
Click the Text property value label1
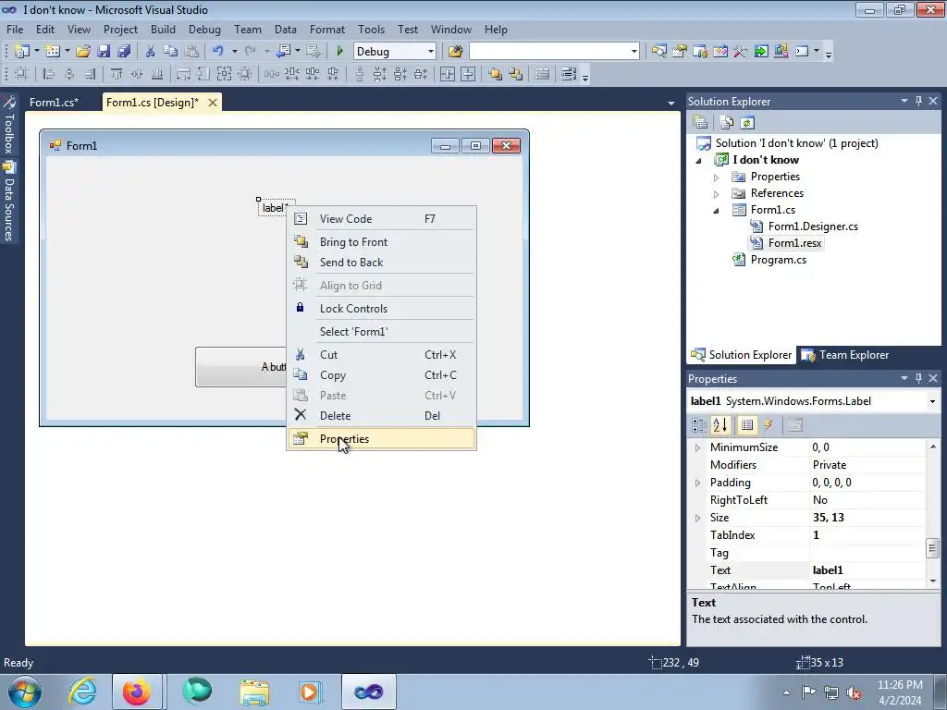tap(867, 569)
